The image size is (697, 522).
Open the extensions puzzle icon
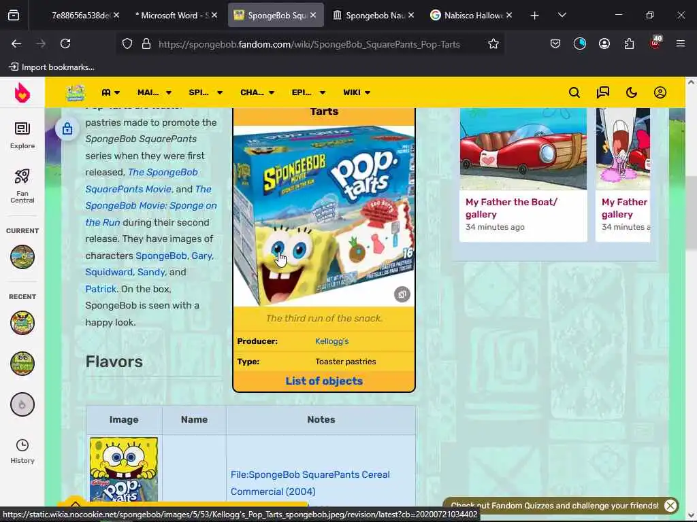point(629,43)
